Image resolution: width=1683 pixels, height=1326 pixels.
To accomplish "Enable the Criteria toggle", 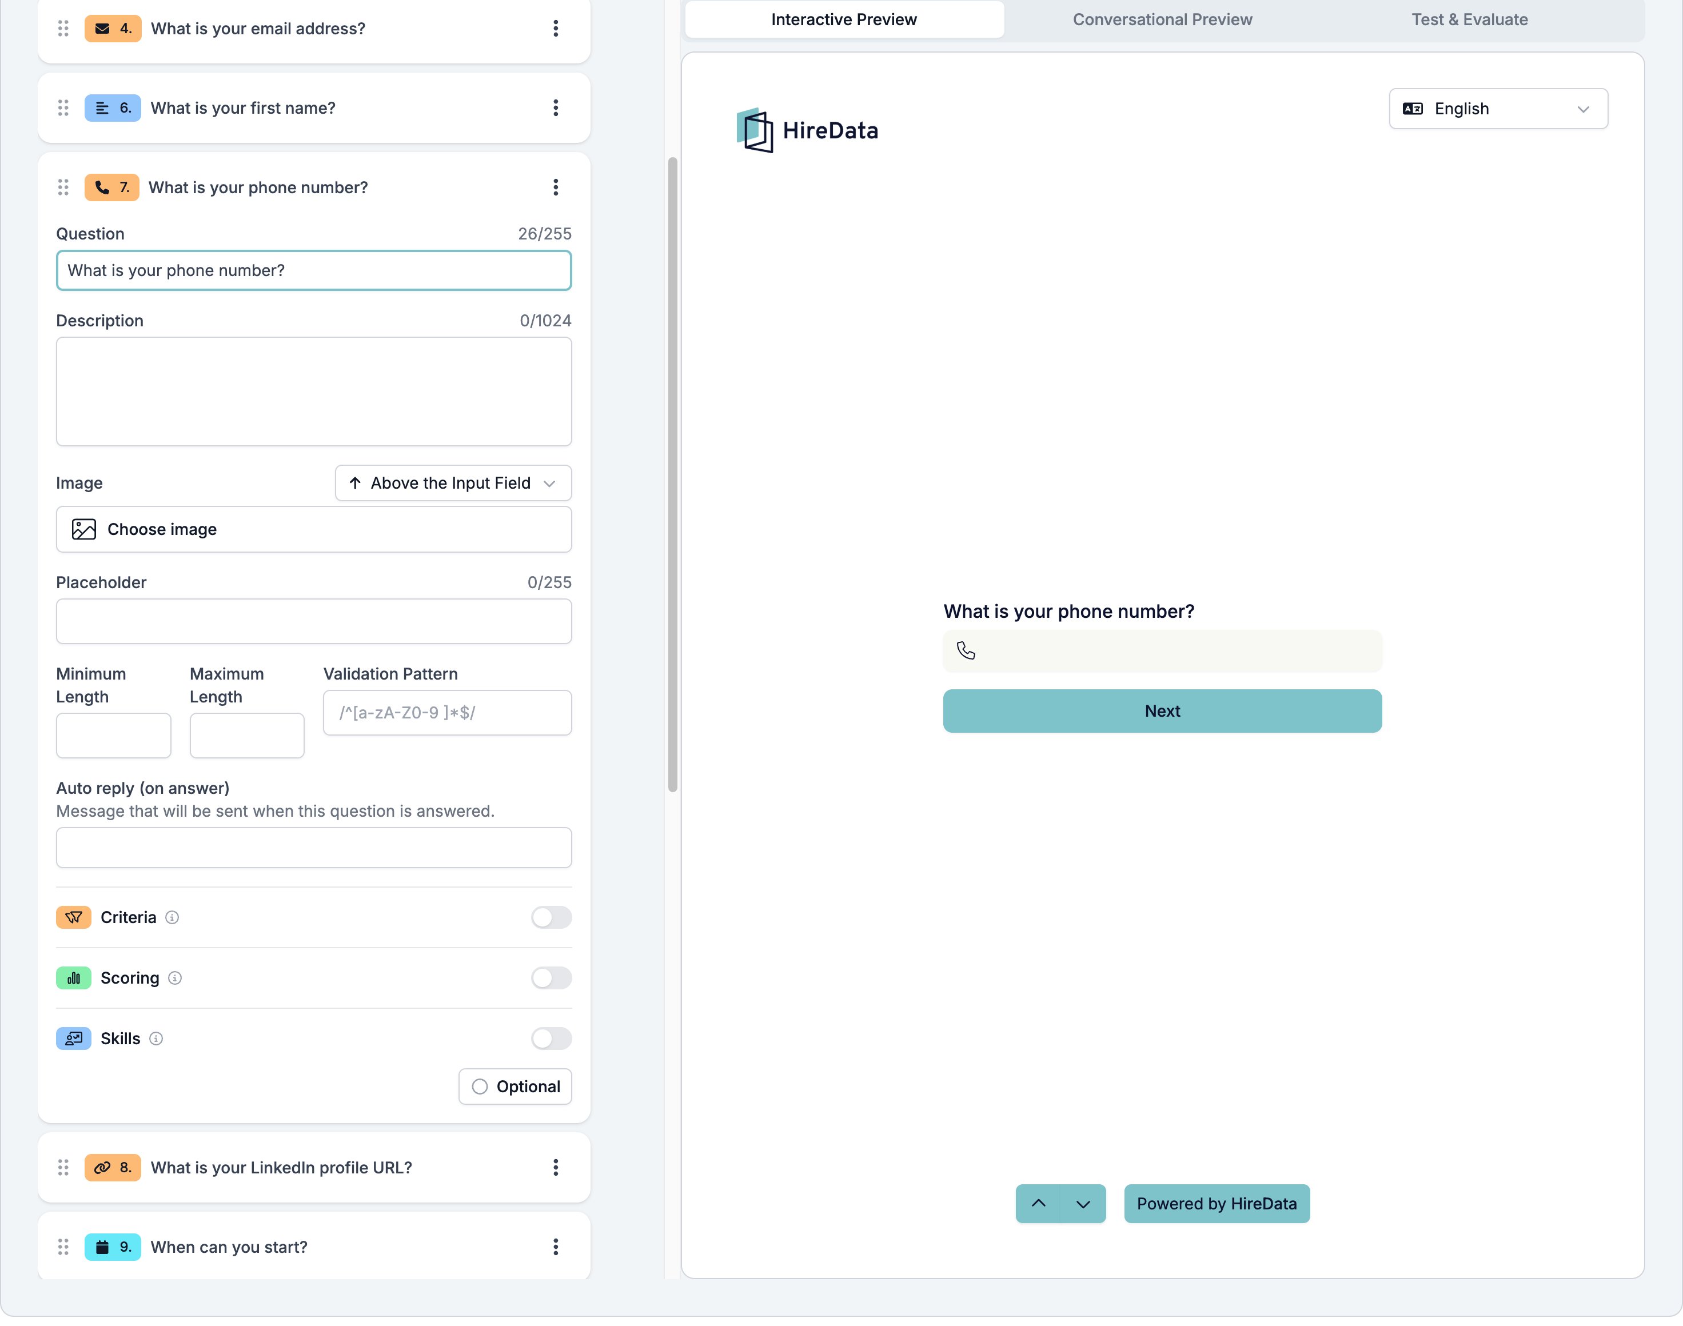I will (x=552, y=918).
